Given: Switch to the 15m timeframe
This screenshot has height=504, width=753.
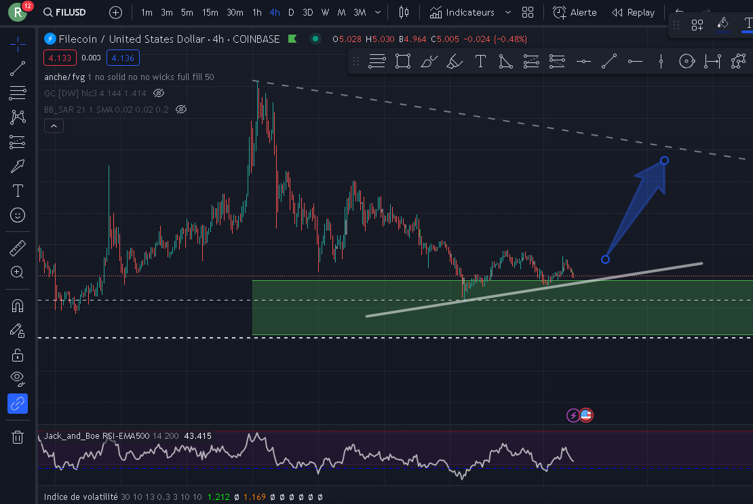Looking at the screenshot, I should click(210, 12).
